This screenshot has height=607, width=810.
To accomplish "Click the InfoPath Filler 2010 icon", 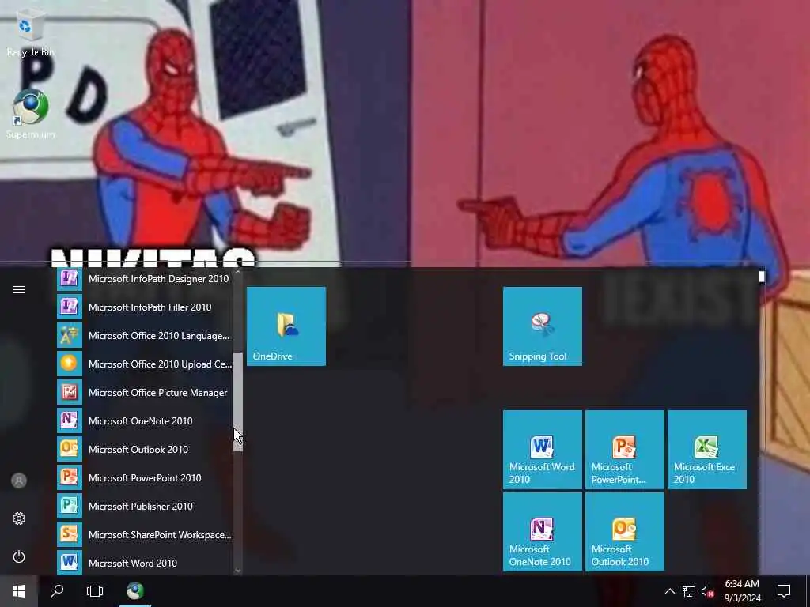I will 70,307.
